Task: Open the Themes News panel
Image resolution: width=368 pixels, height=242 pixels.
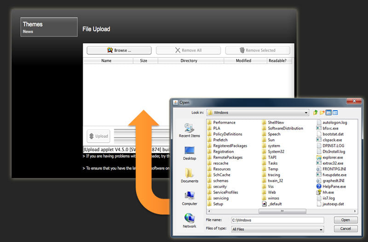Action: pos(49,27)
